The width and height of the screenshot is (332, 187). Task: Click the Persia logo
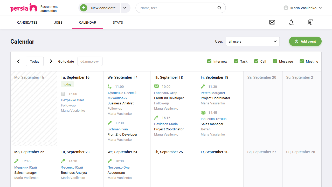(24, 8)
